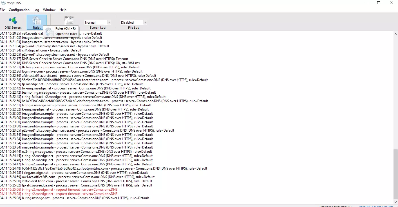The width and height of the screenshot is (398, 207).
Task: Select the ow1.res.office365.com log entry
Action: (x=77, y=177)
